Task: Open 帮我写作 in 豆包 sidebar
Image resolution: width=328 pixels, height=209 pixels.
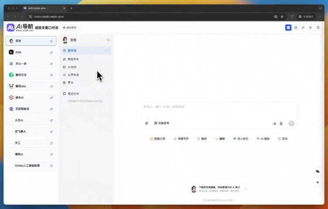Action: coord(86,59)
